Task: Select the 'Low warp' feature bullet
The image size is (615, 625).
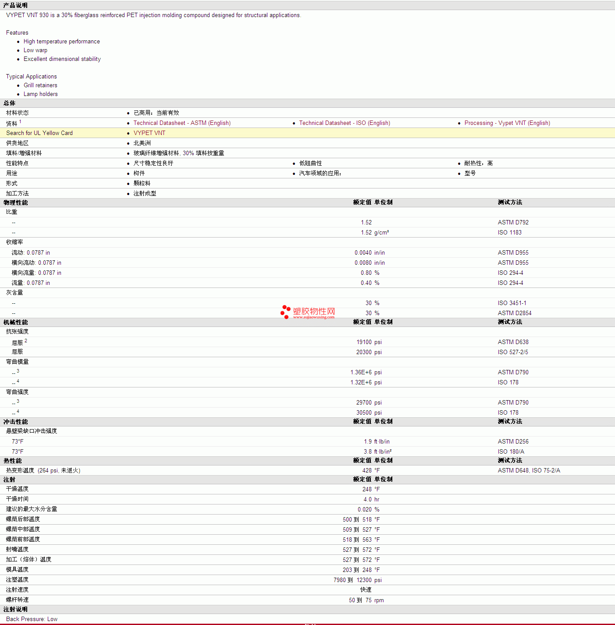Action: click(x=36, y=50)
